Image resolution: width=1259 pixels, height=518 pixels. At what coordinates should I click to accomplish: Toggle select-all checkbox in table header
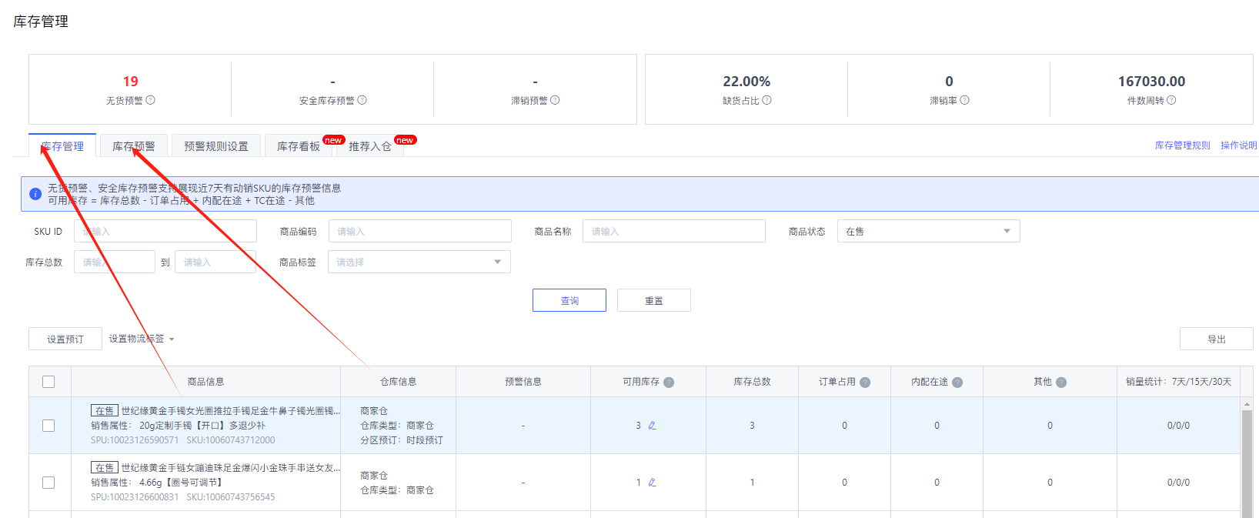click(48, 382)
